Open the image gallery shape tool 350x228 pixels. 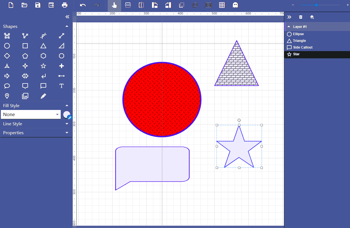[x=25, y=96]
